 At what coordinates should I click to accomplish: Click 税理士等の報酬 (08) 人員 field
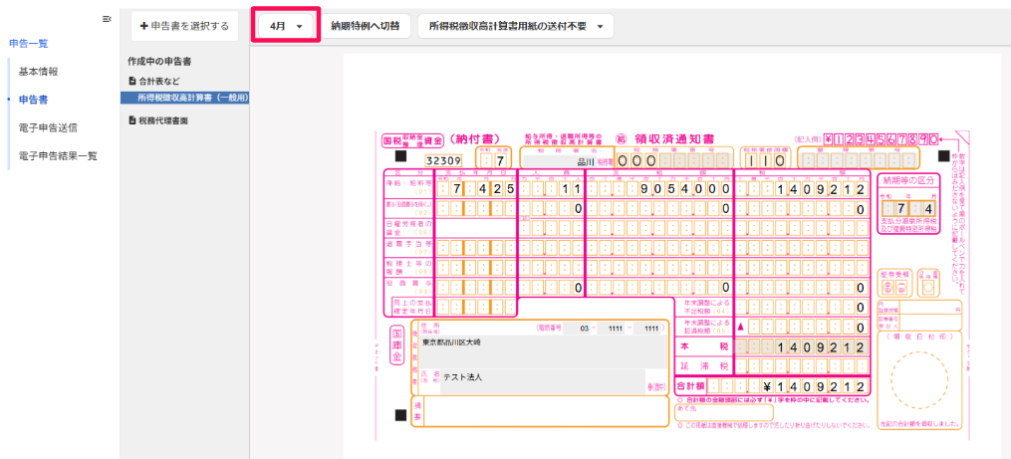click(552, 268)
